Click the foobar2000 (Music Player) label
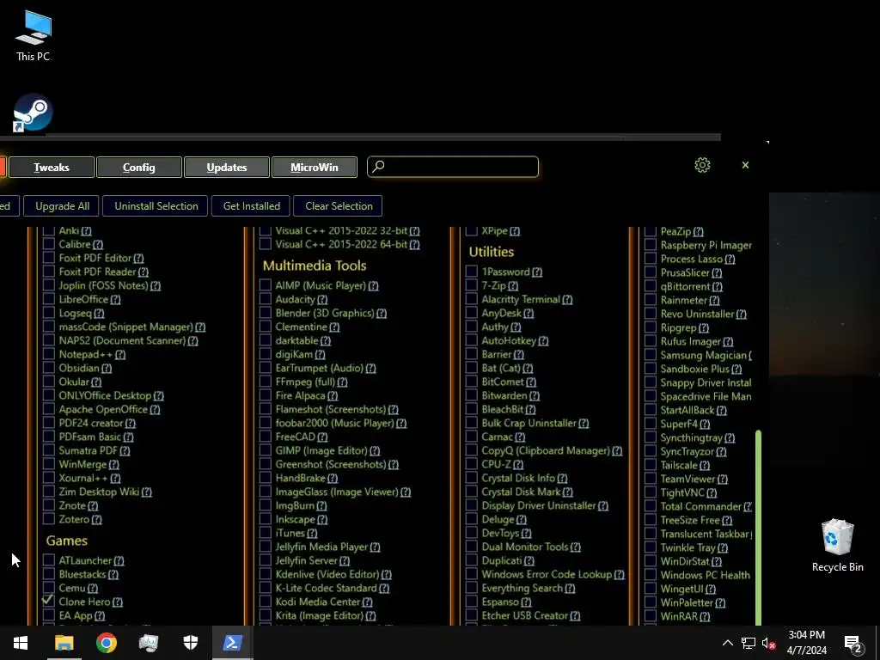 [x=334, y=423]
